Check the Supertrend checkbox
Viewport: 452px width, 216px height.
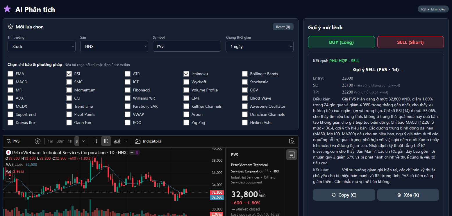coord(10,114)
